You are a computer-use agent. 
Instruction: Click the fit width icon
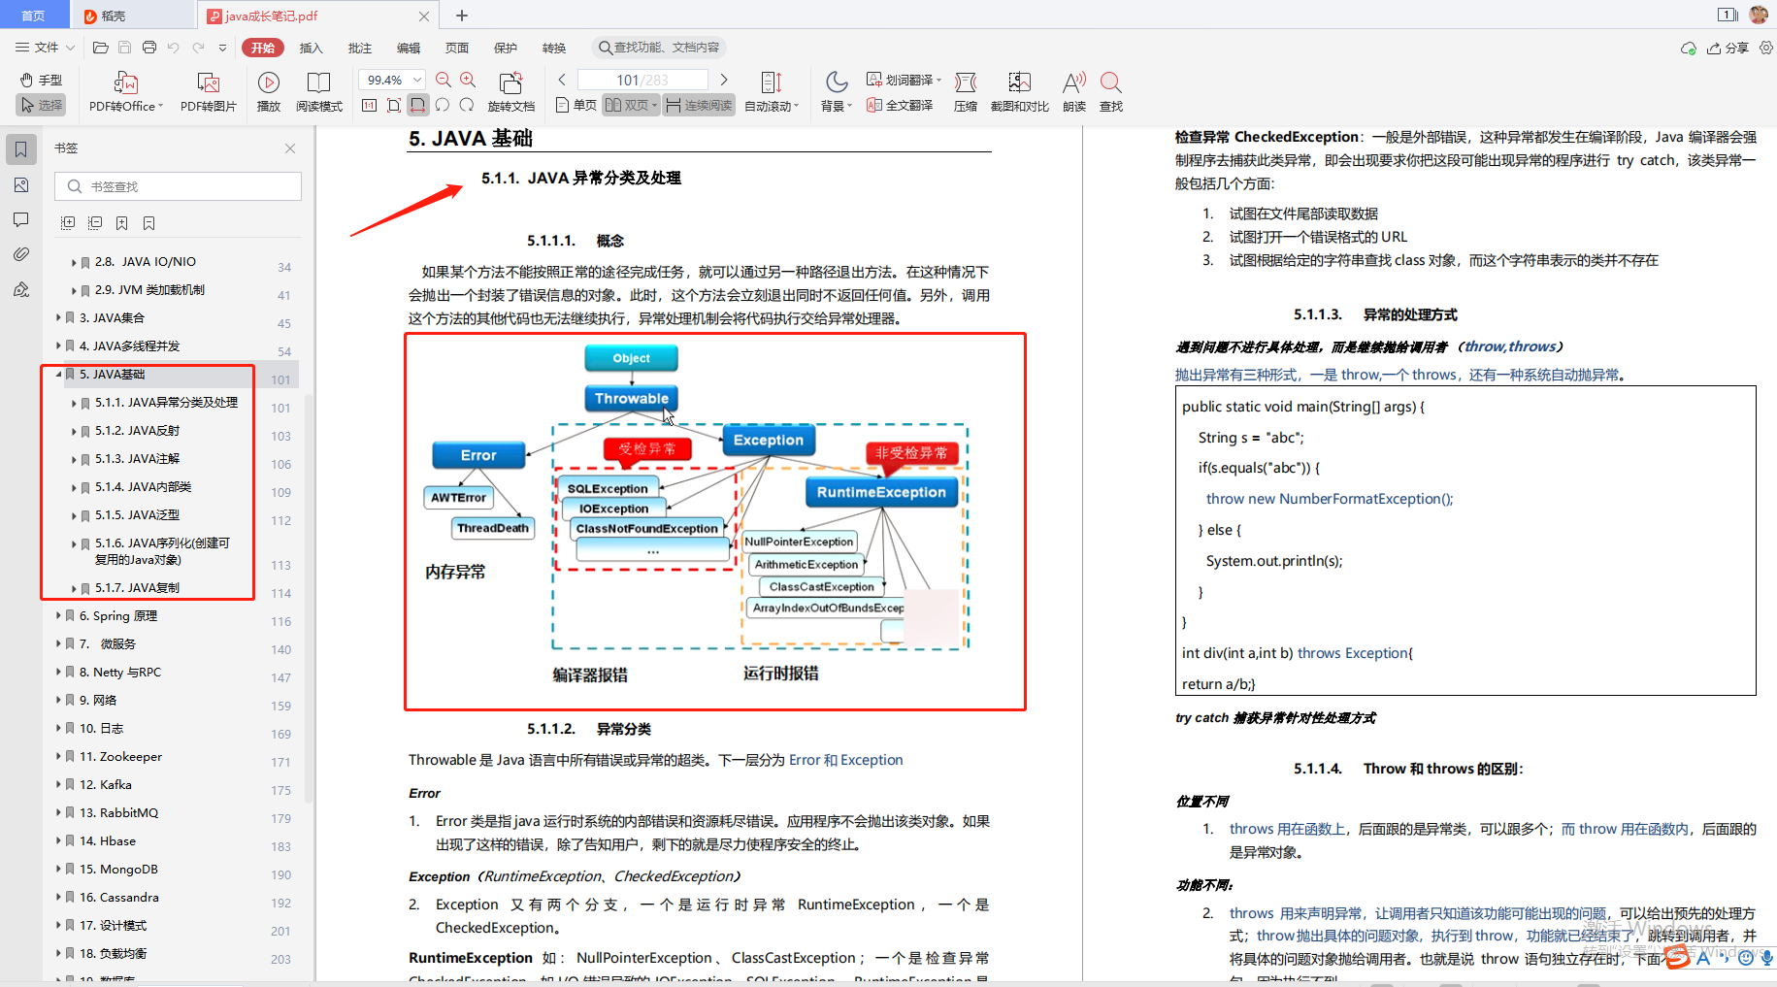pos(417,105)
